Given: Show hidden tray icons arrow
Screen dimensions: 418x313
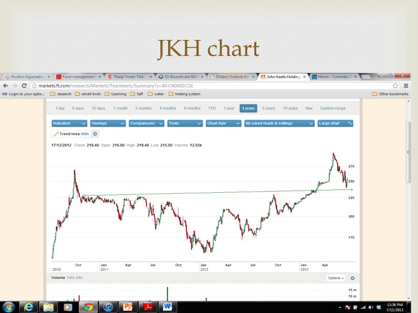Looking at the screenshot, I should [x=340, y=307].
